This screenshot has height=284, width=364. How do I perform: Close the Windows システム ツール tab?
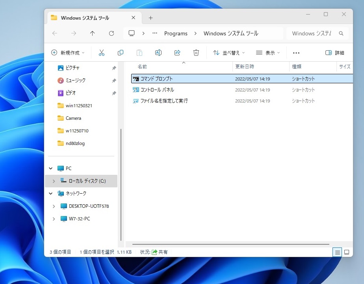tap(133, 18)
